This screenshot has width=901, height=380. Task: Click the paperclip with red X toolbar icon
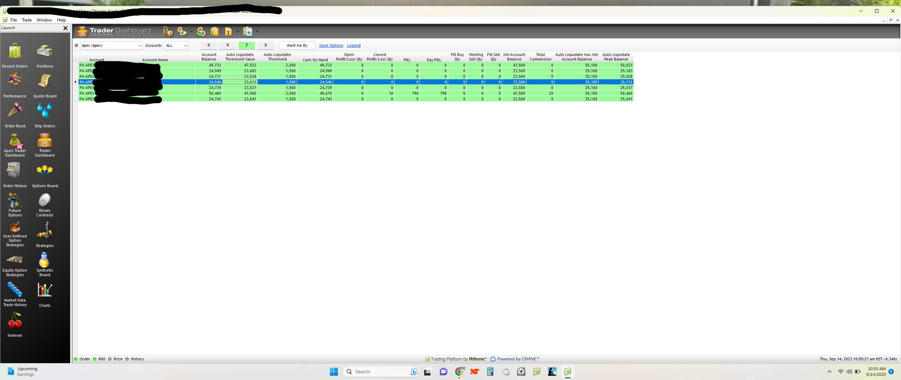coord(168,32)
